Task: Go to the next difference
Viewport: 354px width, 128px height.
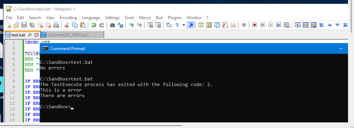Action: pyautogui.click(x=337, y=25)
